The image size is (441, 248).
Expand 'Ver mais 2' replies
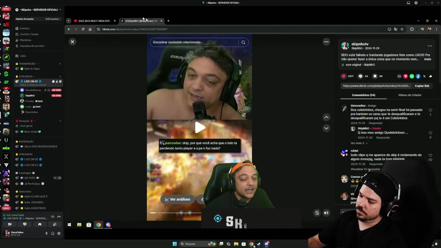tap(359, 143)
